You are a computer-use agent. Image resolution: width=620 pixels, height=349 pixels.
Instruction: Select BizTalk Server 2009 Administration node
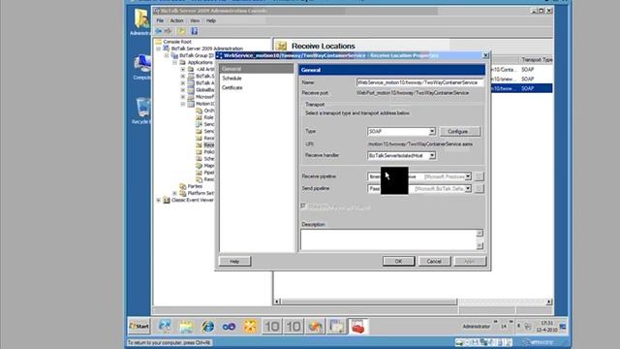click(x=206, y=48)
